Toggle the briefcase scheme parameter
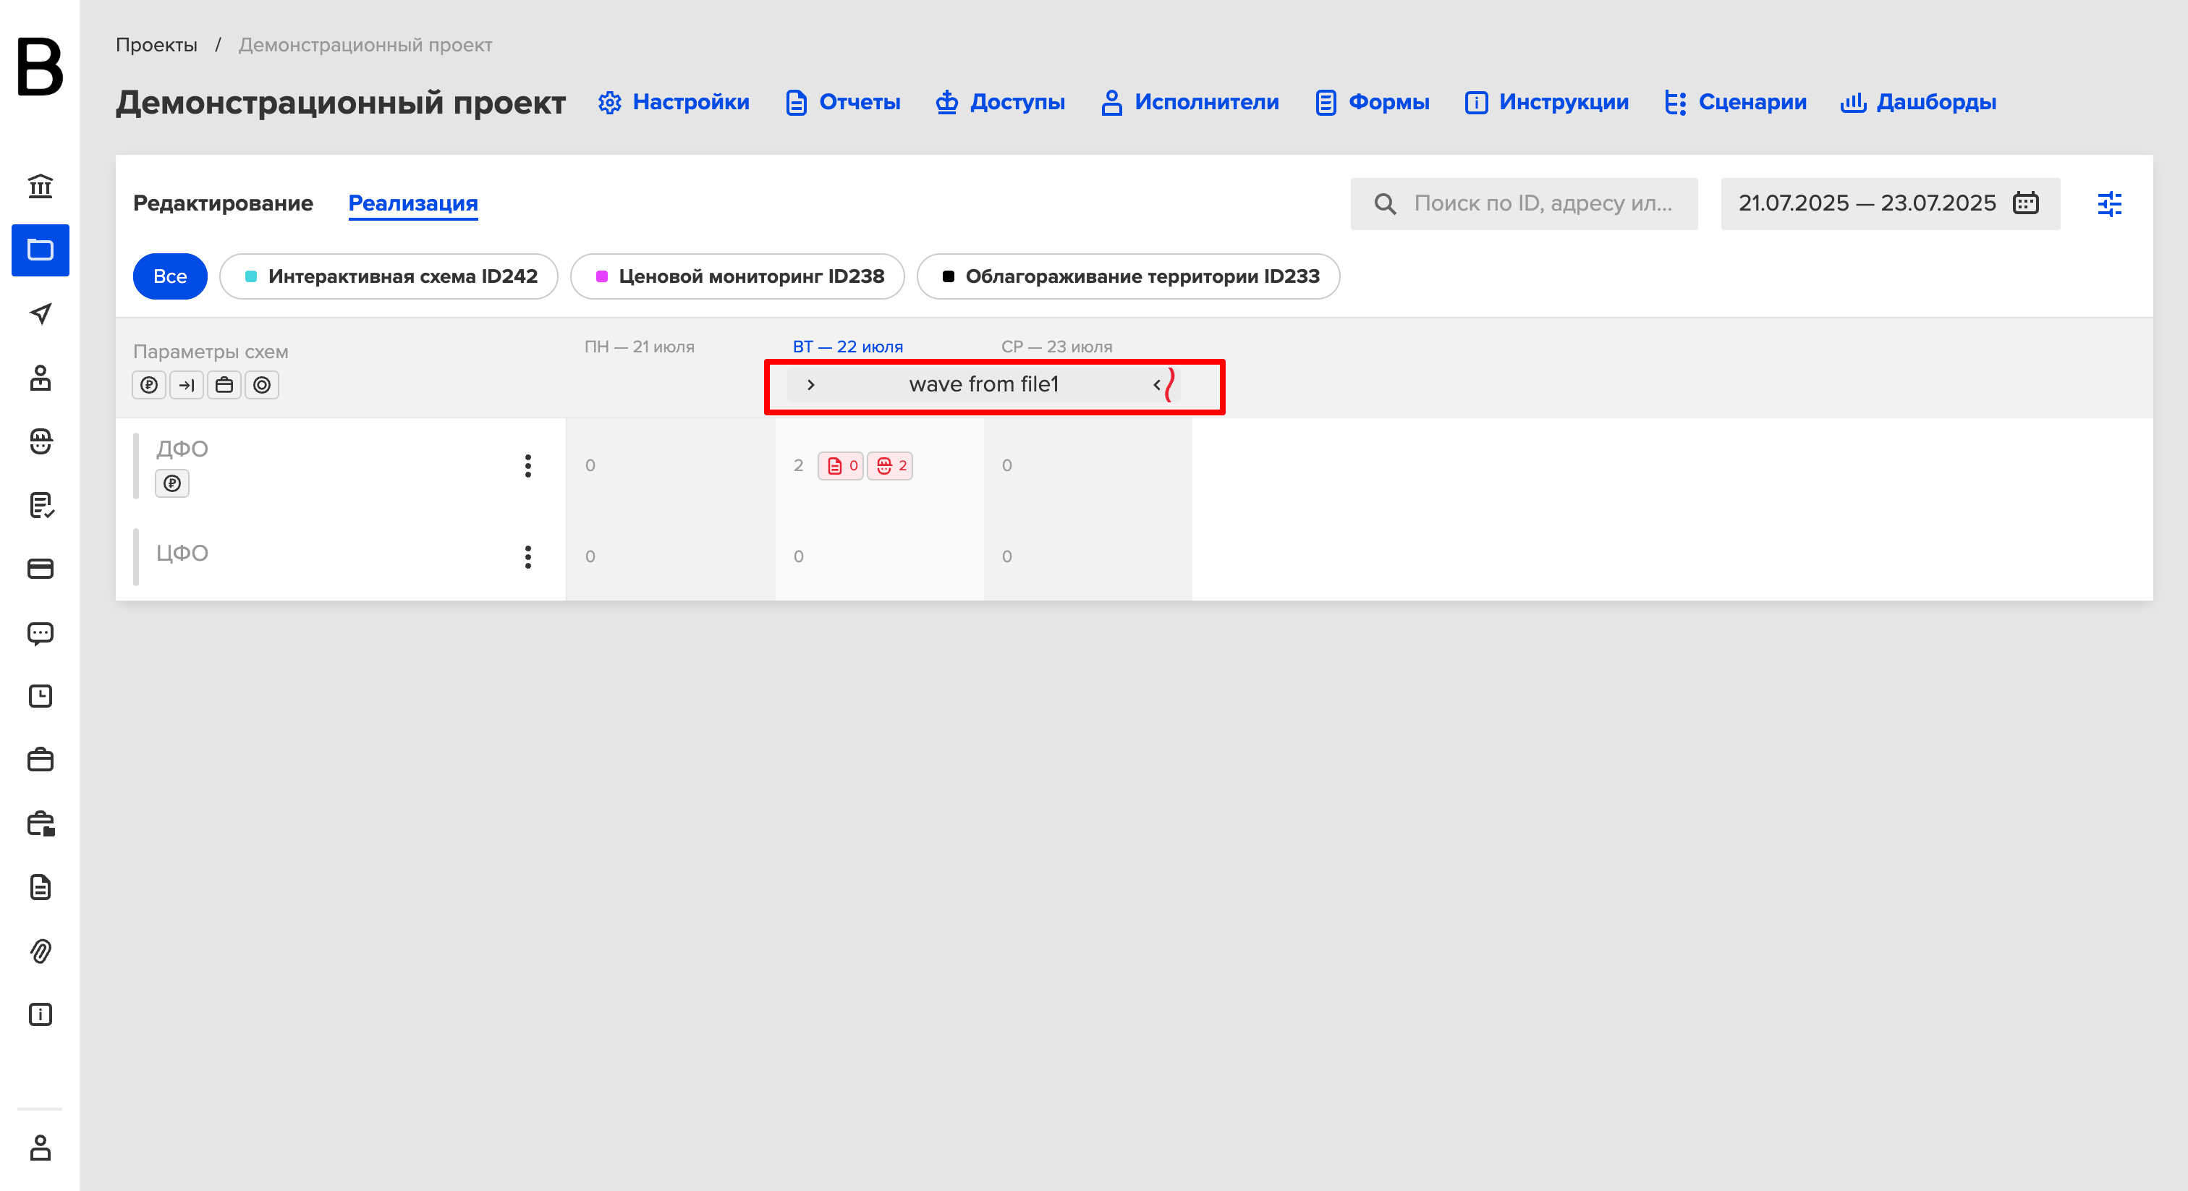 pyautogui.click(x=224, y=386)
